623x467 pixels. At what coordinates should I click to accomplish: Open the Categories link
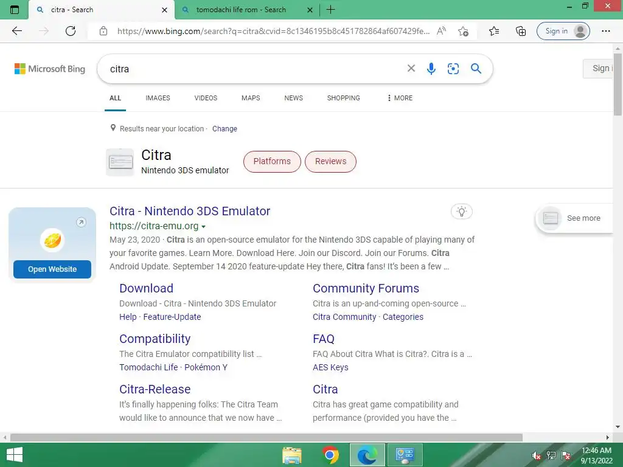coord(403,316)
